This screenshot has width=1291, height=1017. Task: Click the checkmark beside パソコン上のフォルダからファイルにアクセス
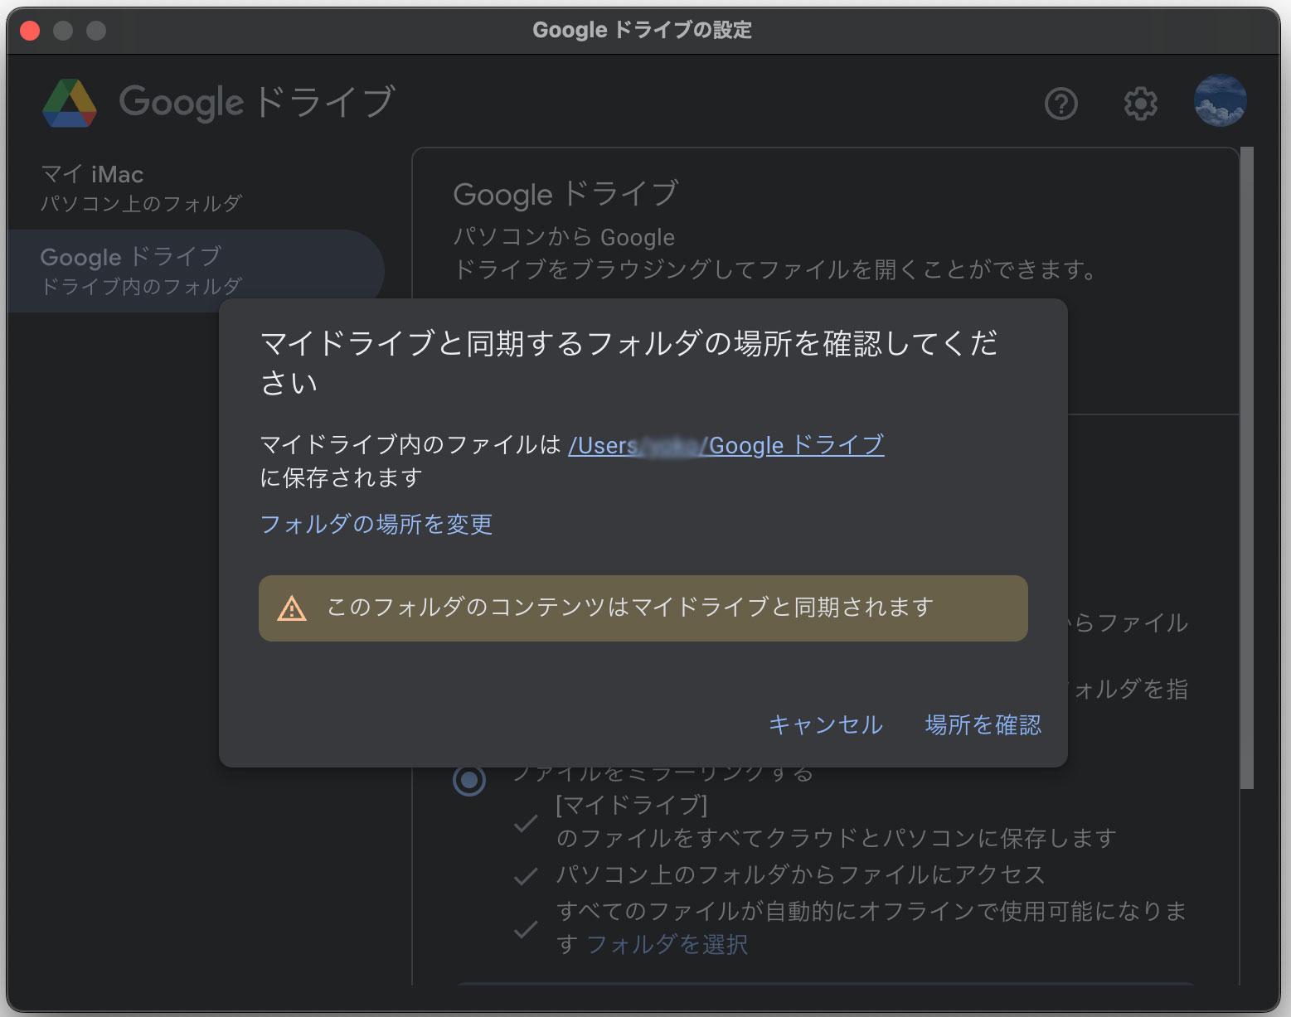pos(526,876)
